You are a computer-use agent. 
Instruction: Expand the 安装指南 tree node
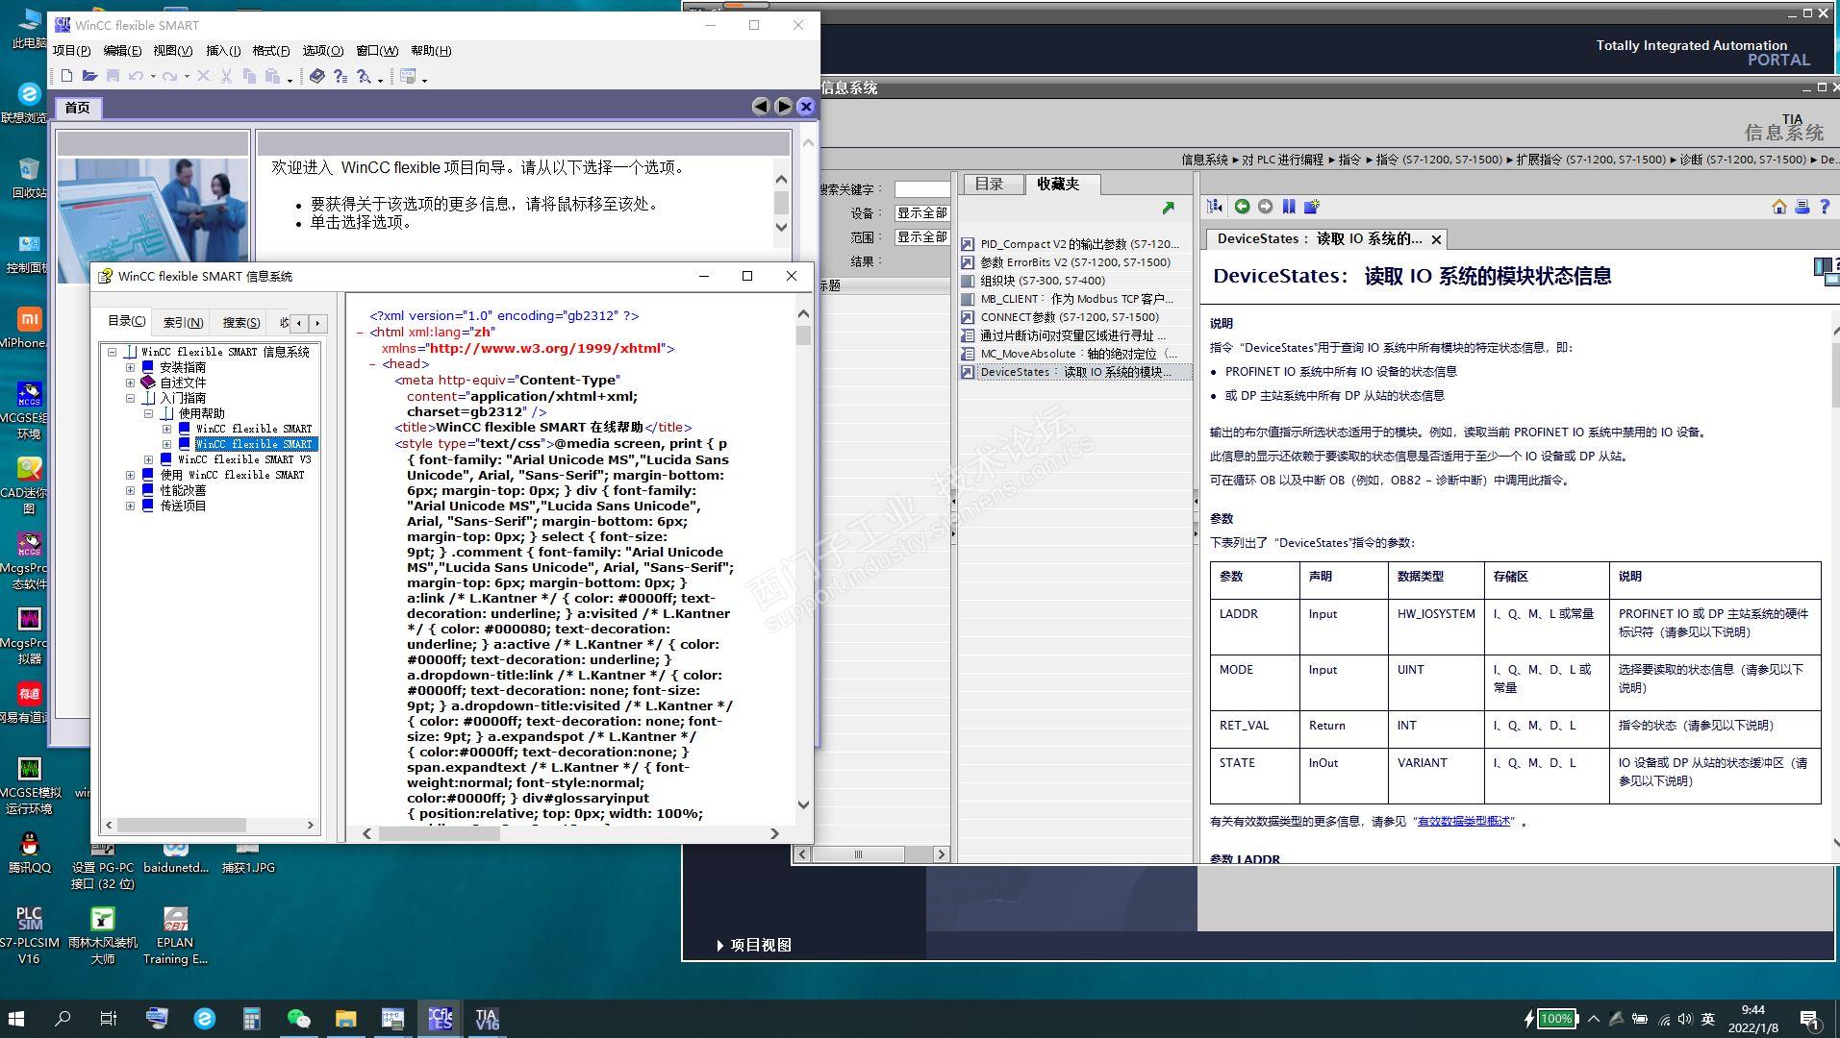pyautogui.click(x=131, y=367)
